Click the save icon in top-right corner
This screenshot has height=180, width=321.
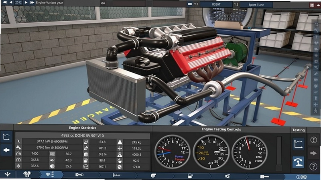pyautogui.click(x=312, y=5)
